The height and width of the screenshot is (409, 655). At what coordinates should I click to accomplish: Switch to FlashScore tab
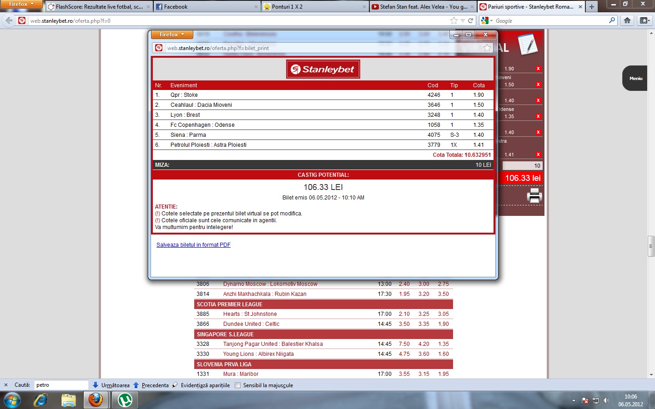[x=99, y=7]
